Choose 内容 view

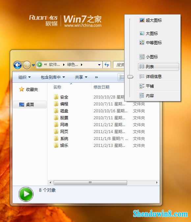[x=147, y=96]
